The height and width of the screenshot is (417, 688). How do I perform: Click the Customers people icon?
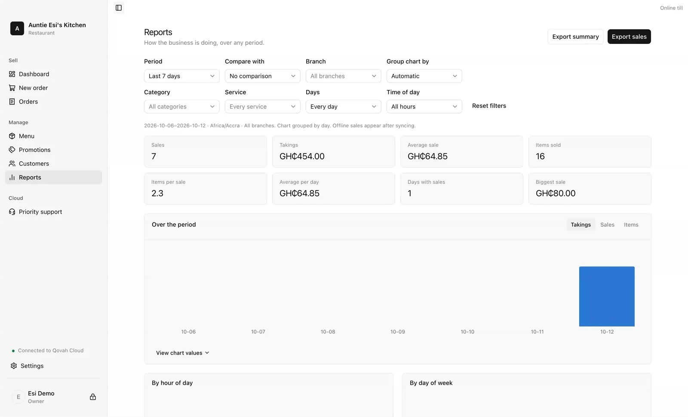point(12,164)
